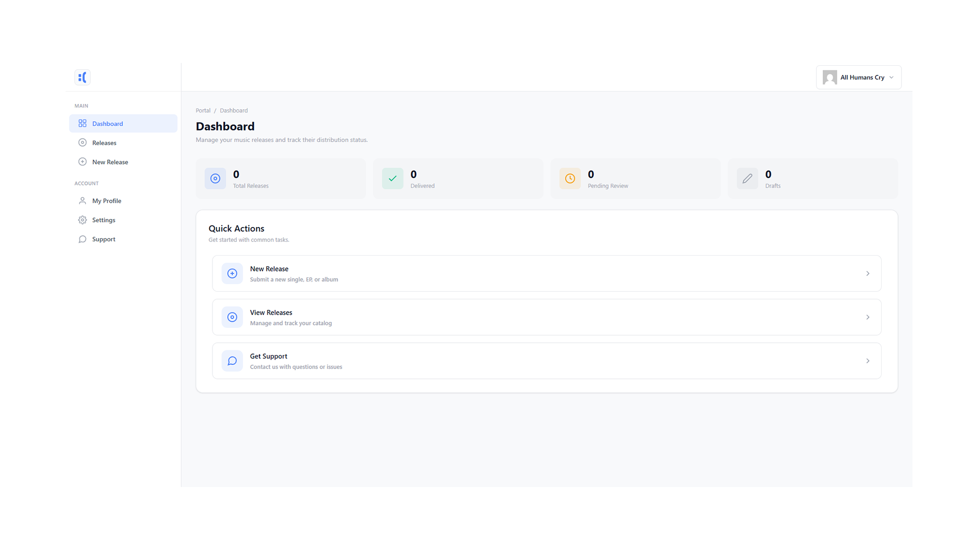Click the chevron on Get Support quick action

tap(868, 361)
